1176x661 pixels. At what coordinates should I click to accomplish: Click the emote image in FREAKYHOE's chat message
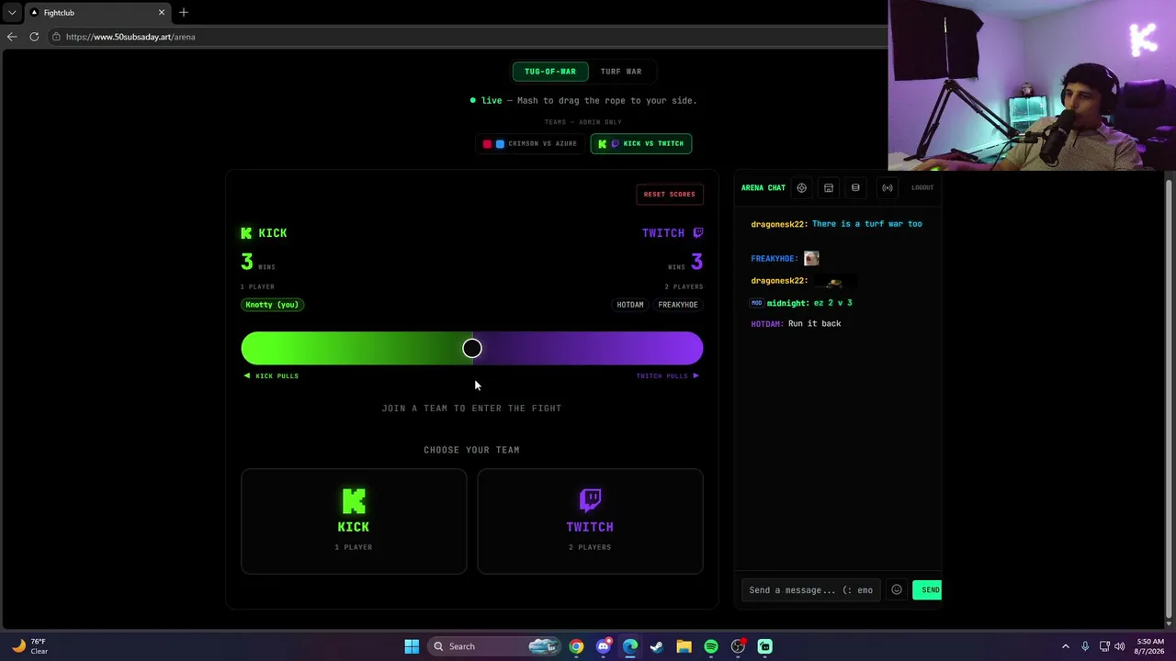tap(811, 258)
